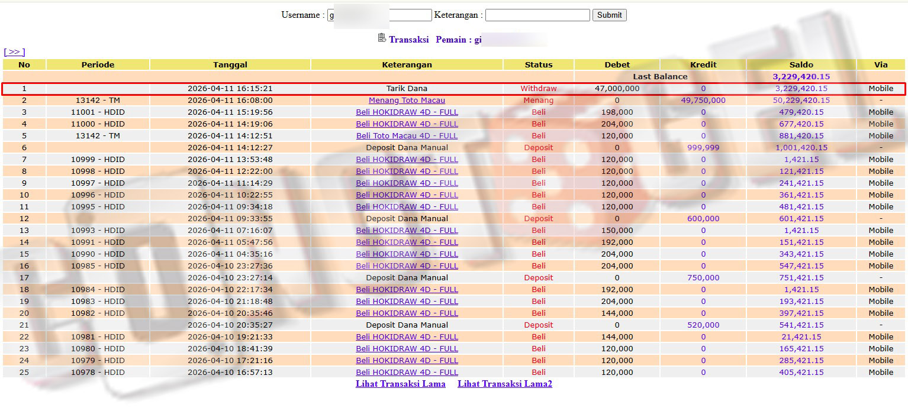This screenshot has height=411, width=908.
Task: Click date 2026-04-10 16:57:13
Action: [230, 373]
